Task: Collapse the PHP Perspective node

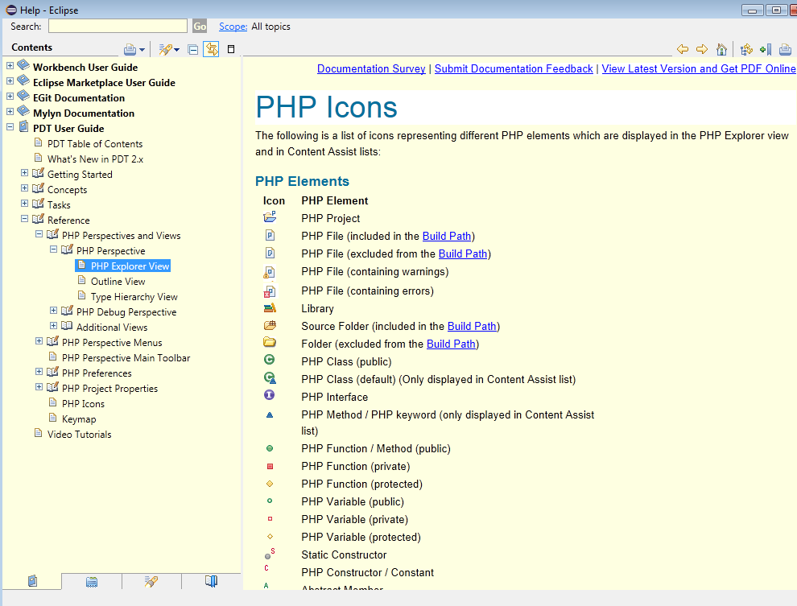Action: [53, 249]
